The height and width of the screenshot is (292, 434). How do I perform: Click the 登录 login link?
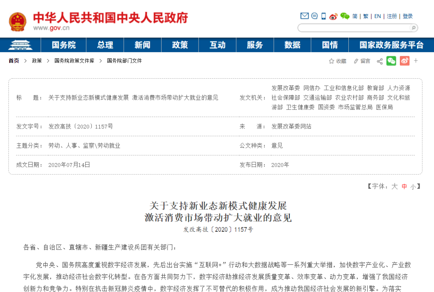coord(408,16)
